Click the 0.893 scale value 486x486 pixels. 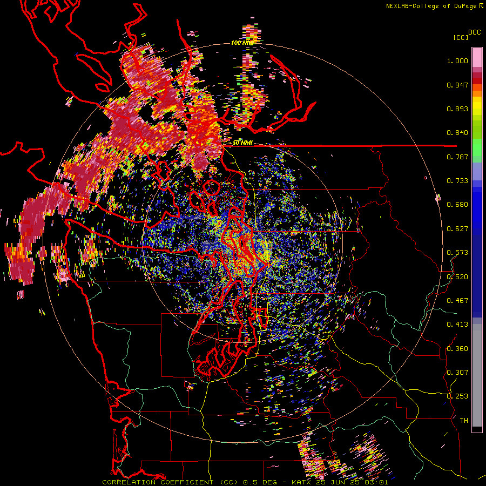(457, 109)
